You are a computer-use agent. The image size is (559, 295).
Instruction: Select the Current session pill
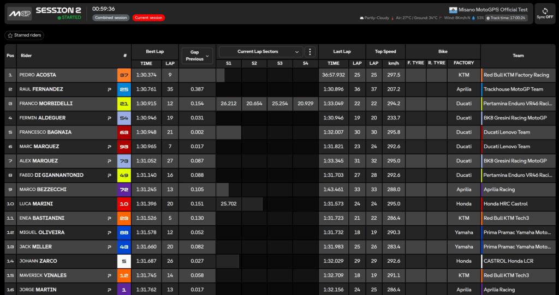point(148,17)
